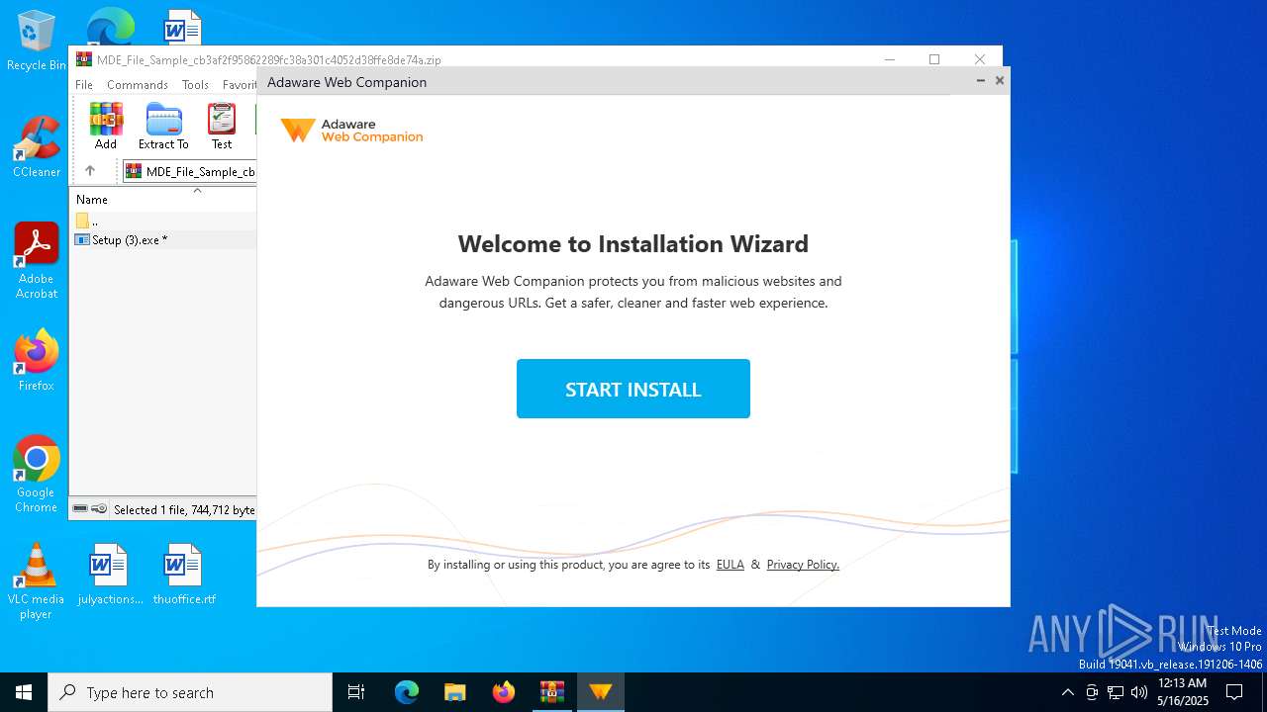Select Setup (3).exe in file list
Viewport: 1267px width, 712px height.
click(x=163, y=239)
